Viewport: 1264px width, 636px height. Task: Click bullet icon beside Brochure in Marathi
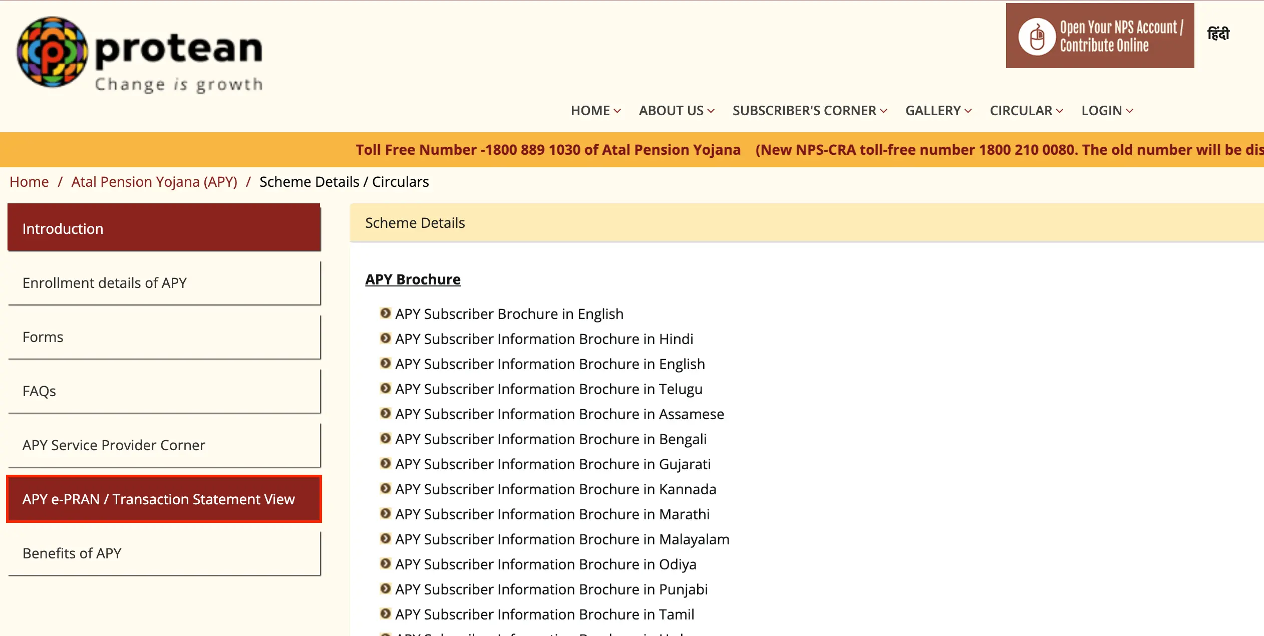click(385, 514)
